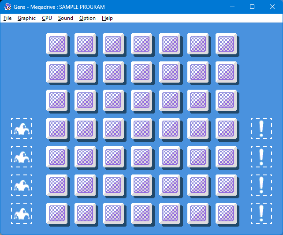This screenshot has height=235, width=283.
Task: Open the Sound menu
Action: click(x=66, y=18)
